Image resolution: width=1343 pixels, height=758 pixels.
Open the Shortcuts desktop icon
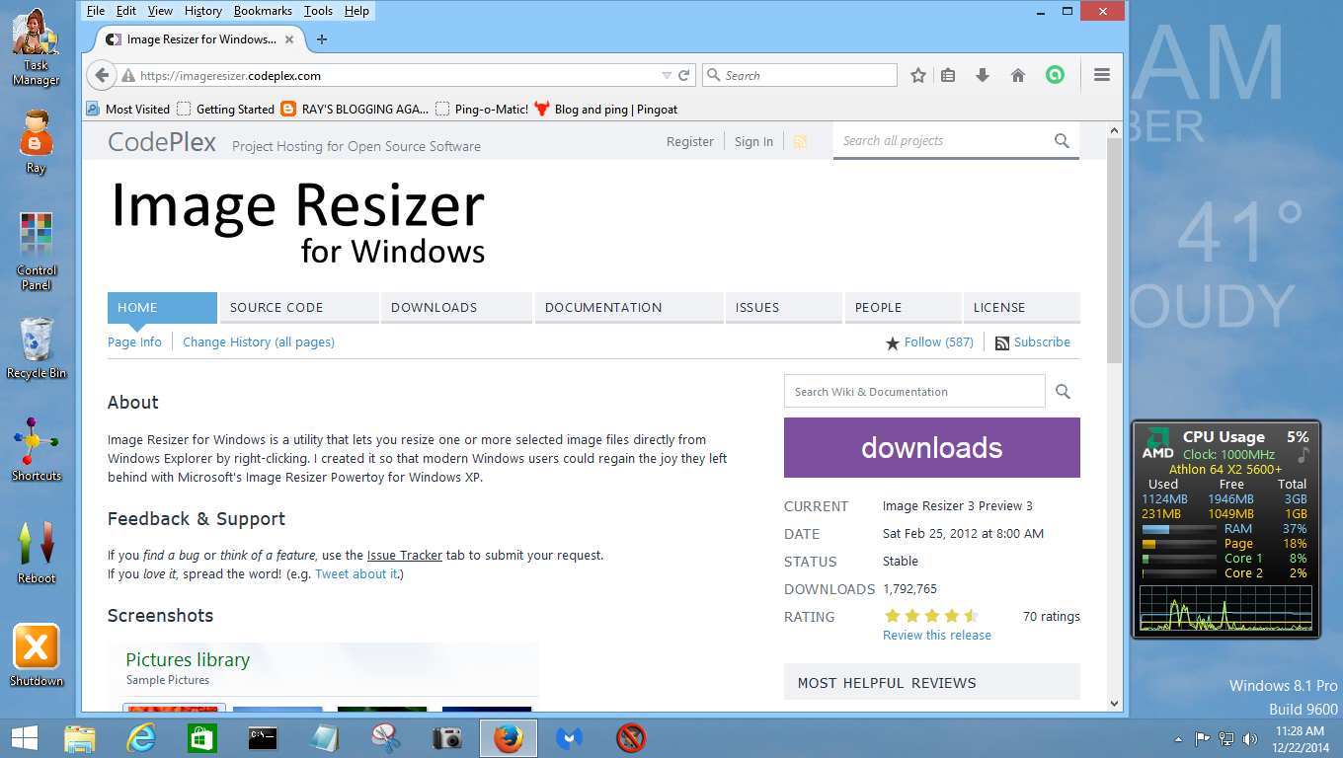[36, 449]
